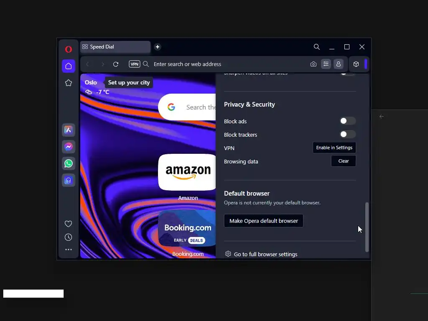Select the Speed Dial tab
The image size is (428, 321).
pos(115,47)
